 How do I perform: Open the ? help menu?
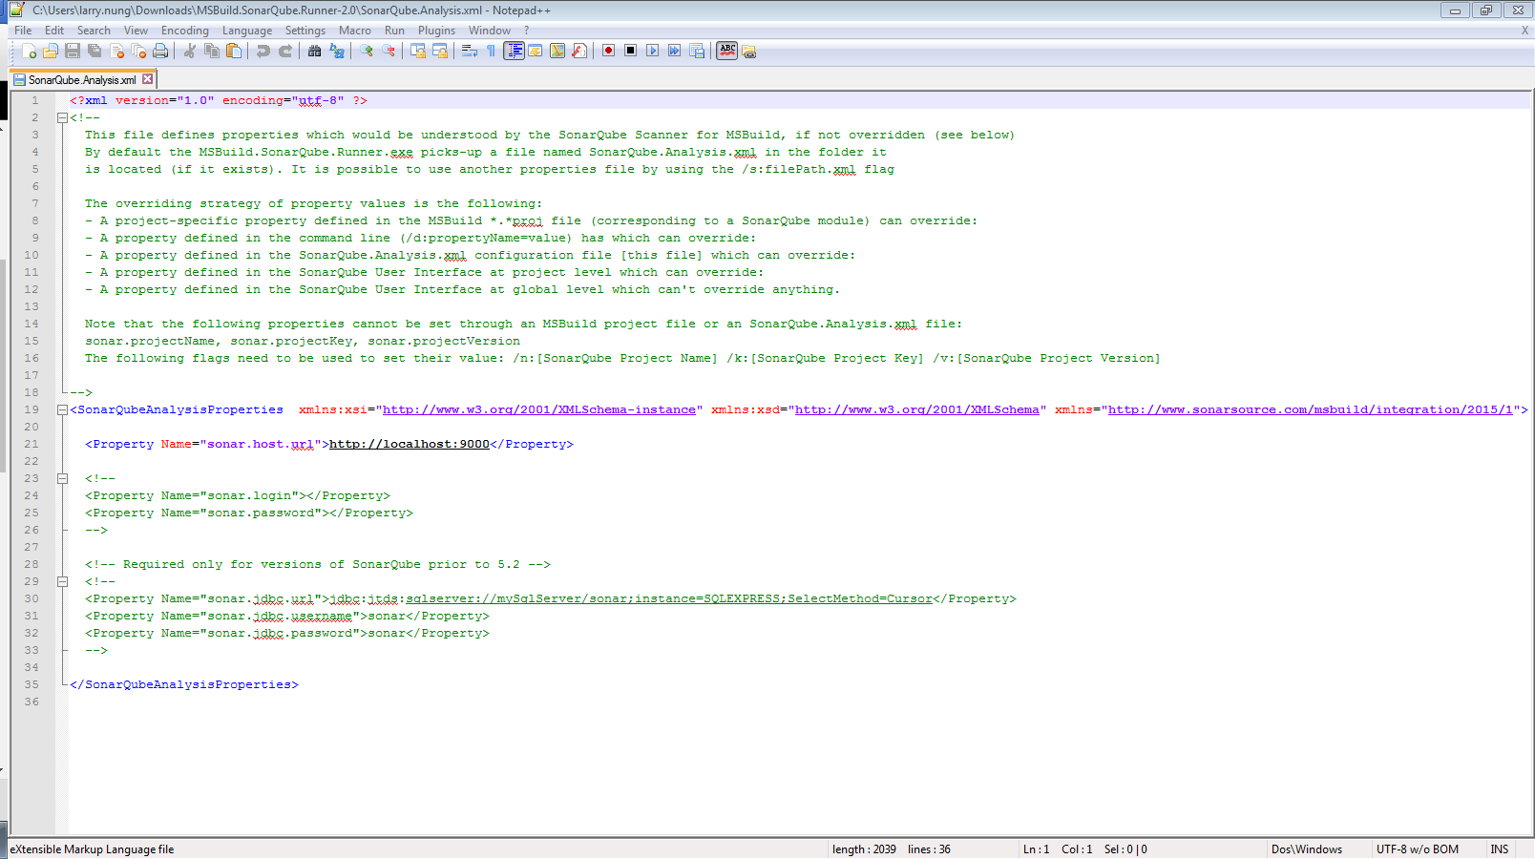(x=526, y=31)
